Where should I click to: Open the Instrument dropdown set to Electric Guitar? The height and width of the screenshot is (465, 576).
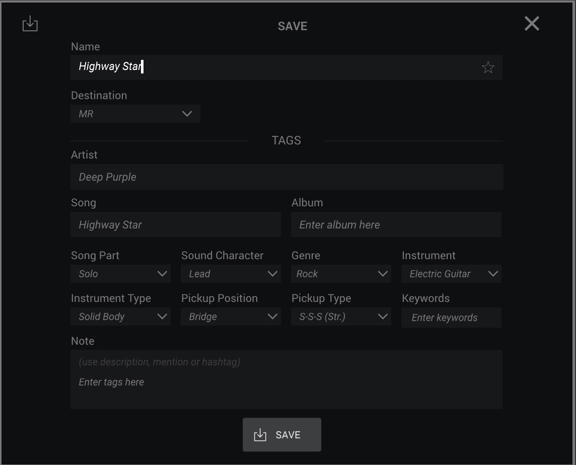click(x=451, y=274)
